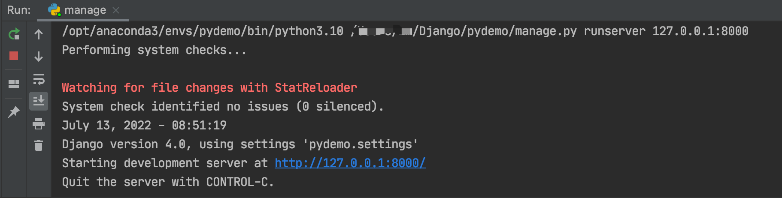Image resolution: width=782 pixels, height=198 pixels.
Task: Click the July 13, 2022 timestamp line
Action: click(144, 126)
